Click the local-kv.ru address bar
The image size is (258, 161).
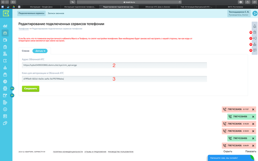(129, 2)
